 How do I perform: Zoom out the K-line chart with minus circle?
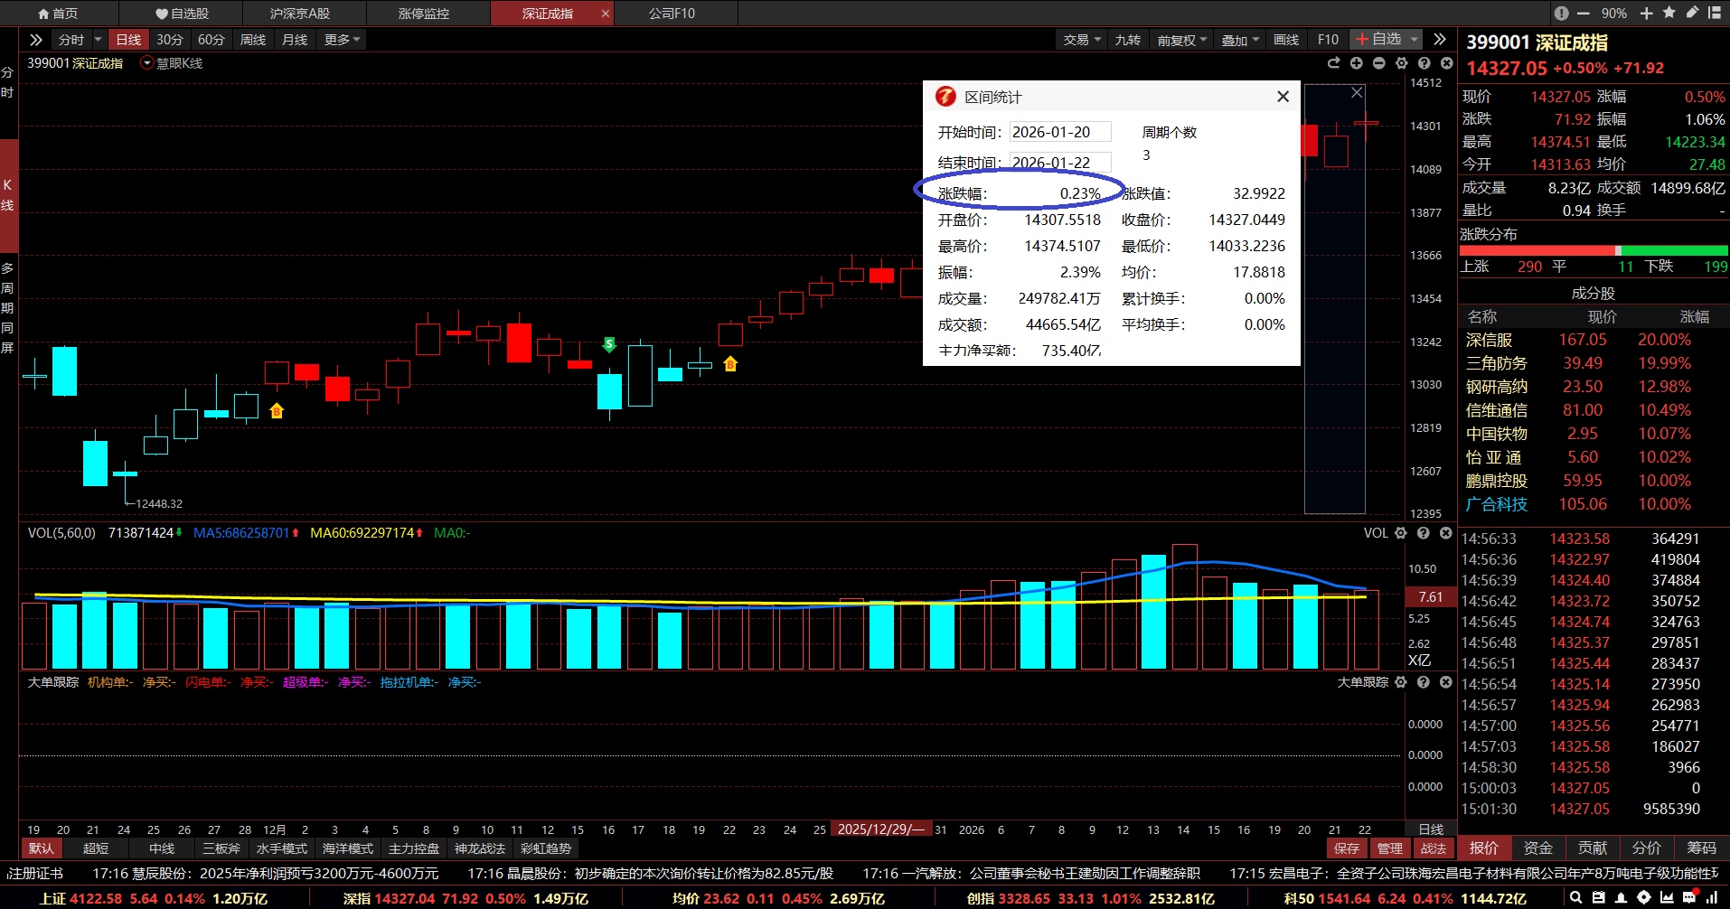point(1378,63)
